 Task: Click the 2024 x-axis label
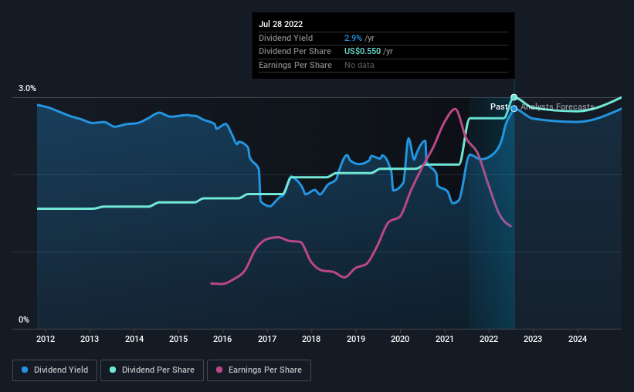tap(578, 339)
